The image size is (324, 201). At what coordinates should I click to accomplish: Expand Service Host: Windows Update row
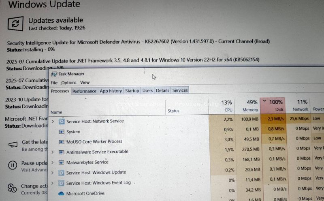pyautogui.click(x=53, y=173)
